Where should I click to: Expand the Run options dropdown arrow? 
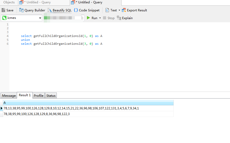pos(100,18)
